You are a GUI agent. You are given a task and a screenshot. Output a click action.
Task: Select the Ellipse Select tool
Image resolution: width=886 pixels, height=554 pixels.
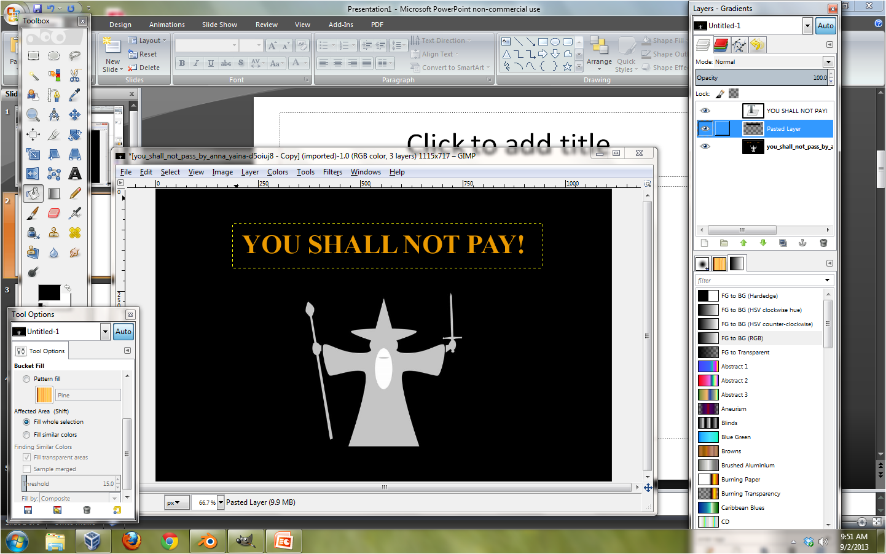coord(54,56)
